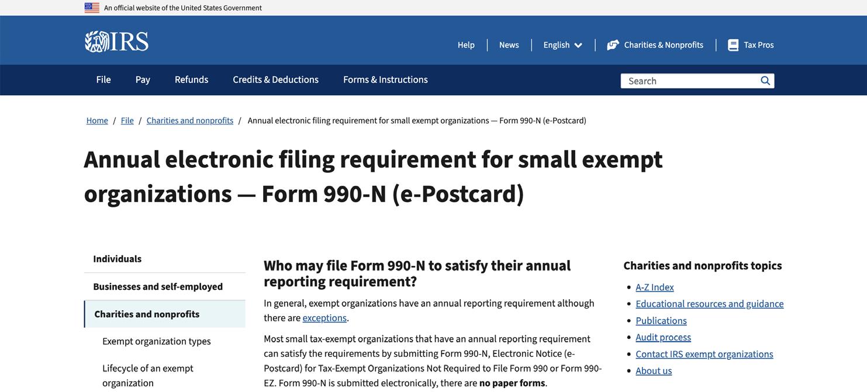
Task: Click the page title 'Annual electronic filing requirement'
Action: pos(373,176)
